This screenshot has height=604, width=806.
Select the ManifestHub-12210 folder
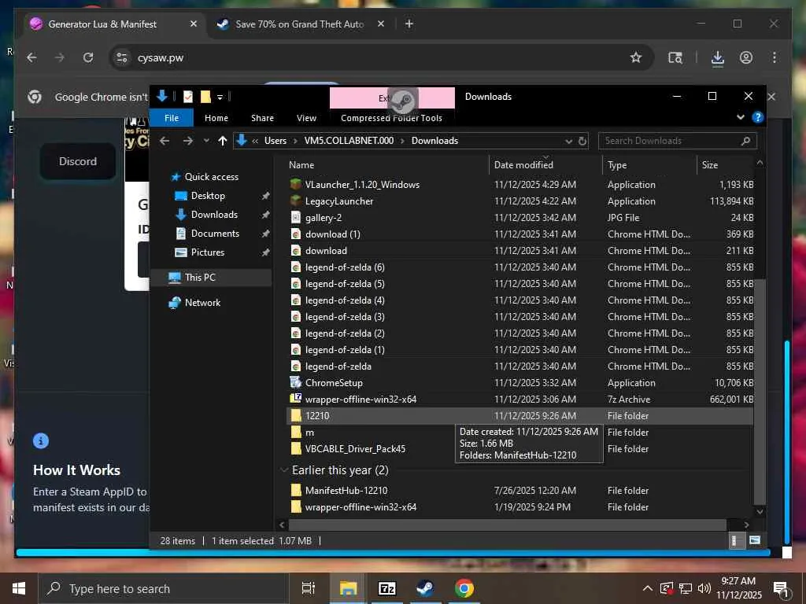click(346, 491)
